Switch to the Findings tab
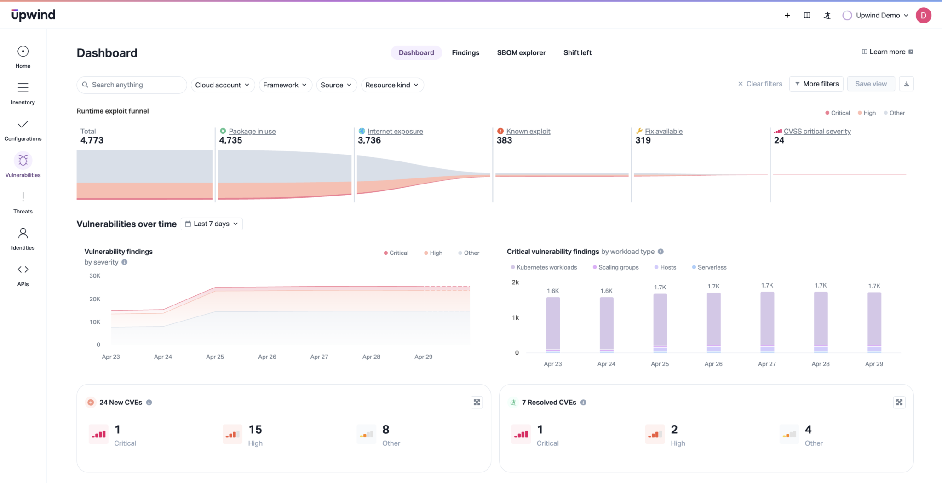 [x=465, y=53]
